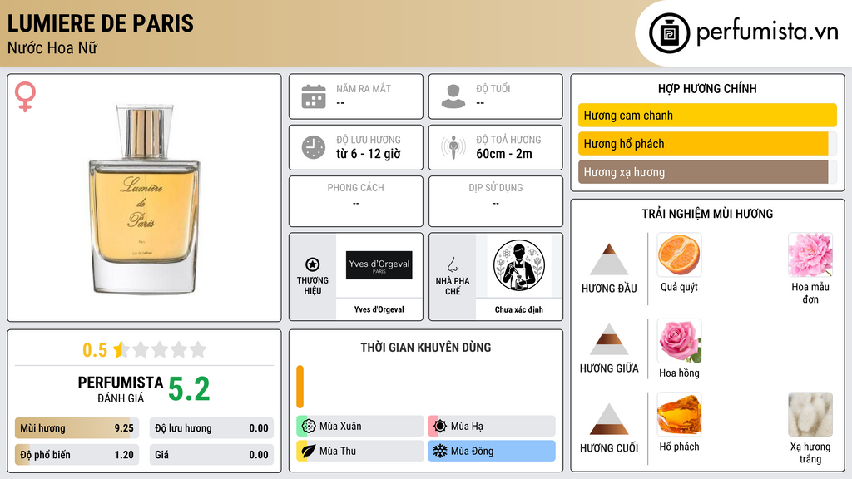Click the Trải nghiệm mùi hương heading
This screenshot has height=479, width=852.
(x=707, y=214)
